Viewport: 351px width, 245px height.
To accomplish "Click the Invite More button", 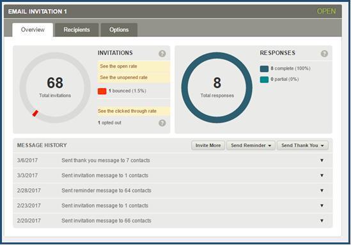I will point(208,145).
